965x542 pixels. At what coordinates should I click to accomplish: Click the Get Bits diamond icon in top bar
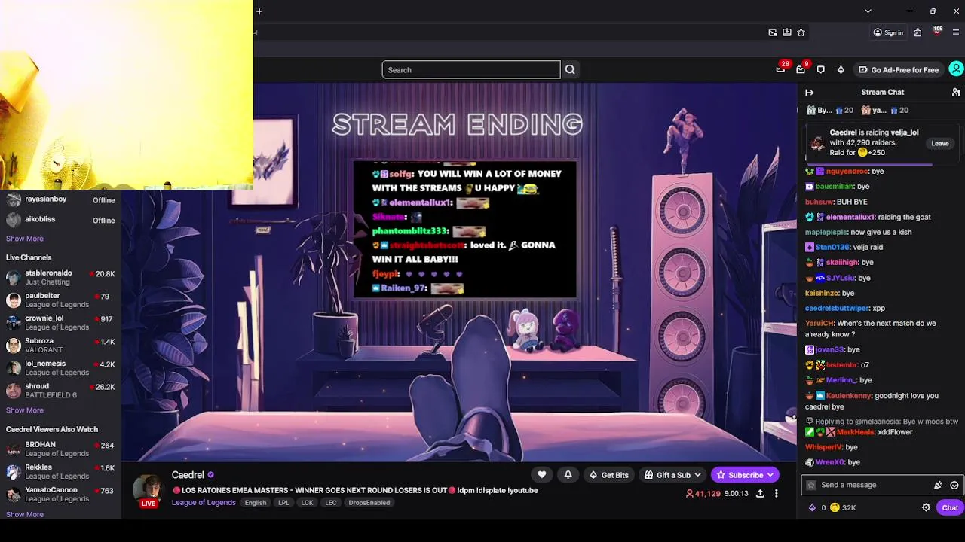(x=841, y=70)
